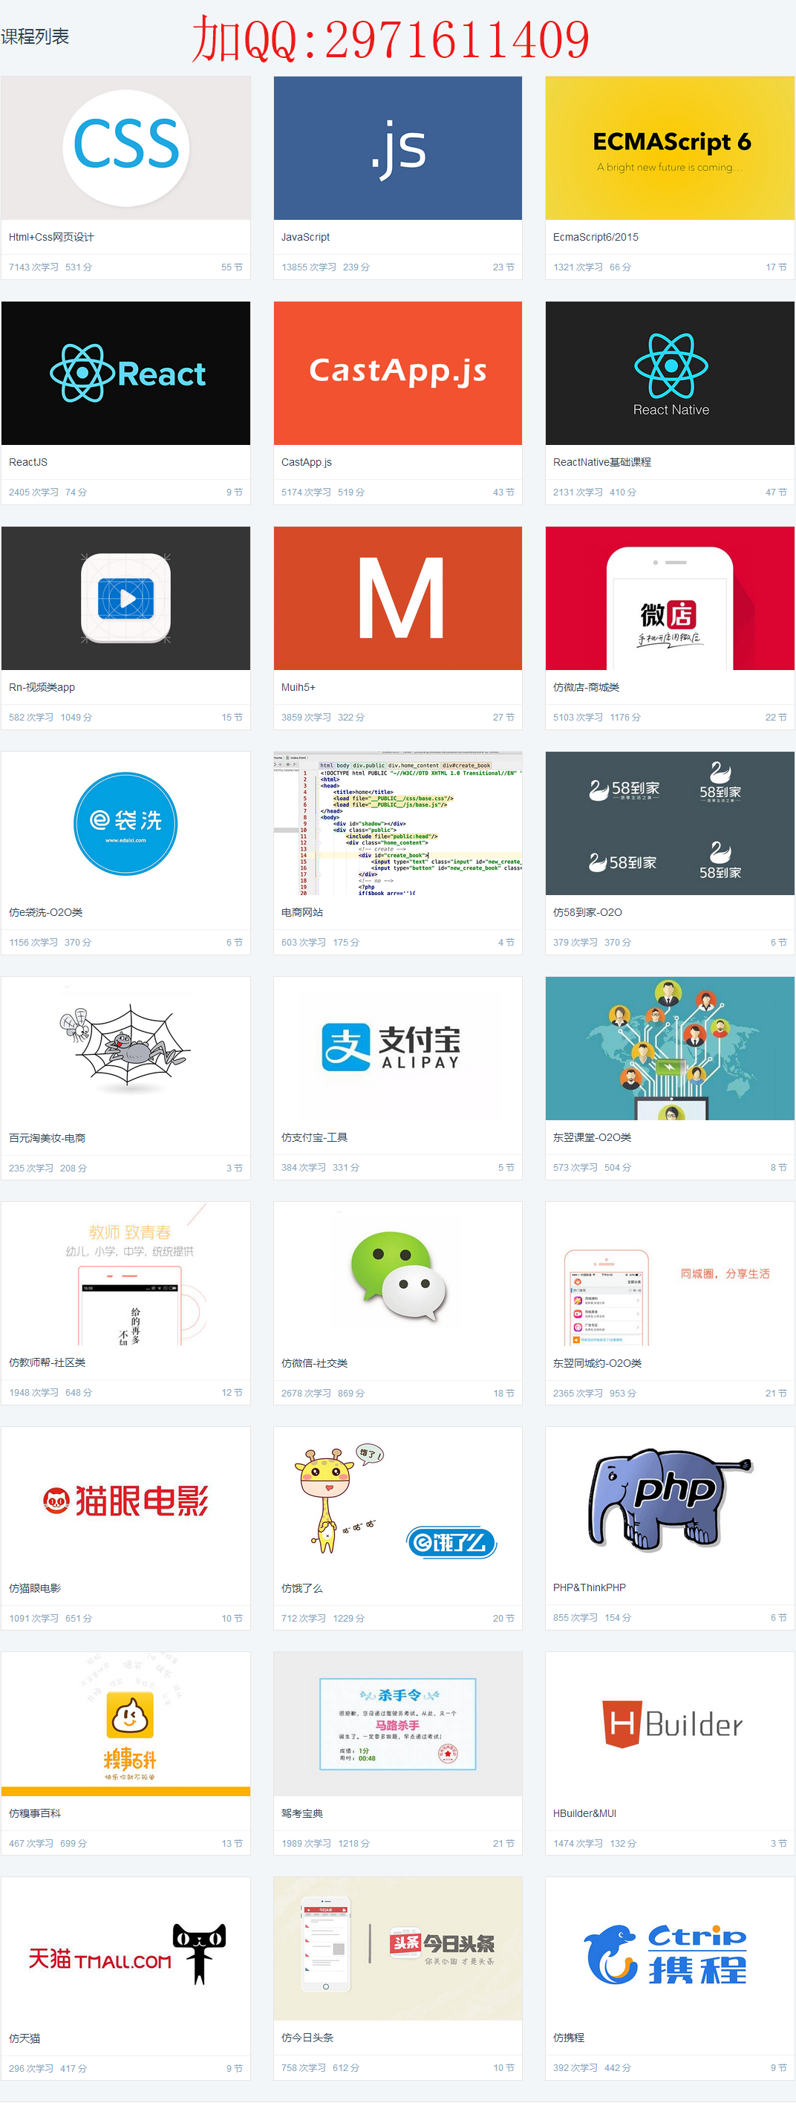Viewport: 796px width, 2103px height.
Task: Open the EcmaScript6/2015 course link
Action: coord(596,237)
